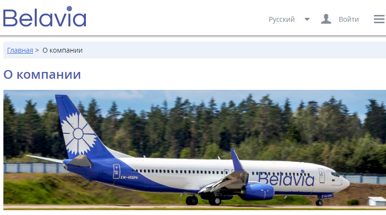Click the nose landing gear wheel
Image resolution: width=386 pixels, height=215 pixels.
319,202
